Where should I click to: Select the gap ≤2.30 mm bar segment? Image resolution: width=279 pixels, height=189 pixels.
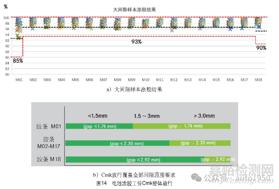[117, 143]
